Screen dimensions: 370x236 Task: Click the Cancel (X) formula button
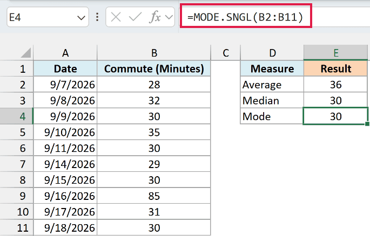(116, 17)
